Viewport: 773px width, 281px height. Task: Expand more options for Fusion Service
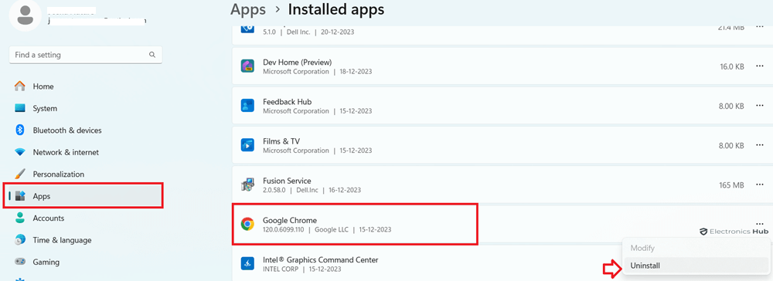(x=759, y=185)
